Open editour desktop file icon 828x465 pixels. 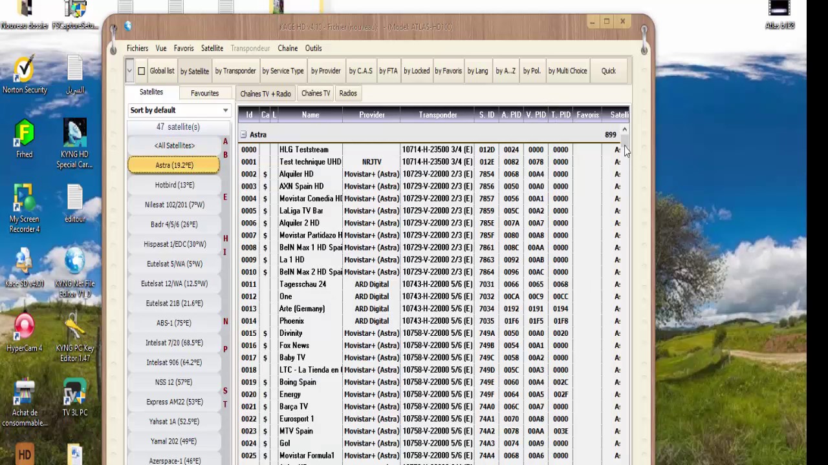tap(74, 203)
